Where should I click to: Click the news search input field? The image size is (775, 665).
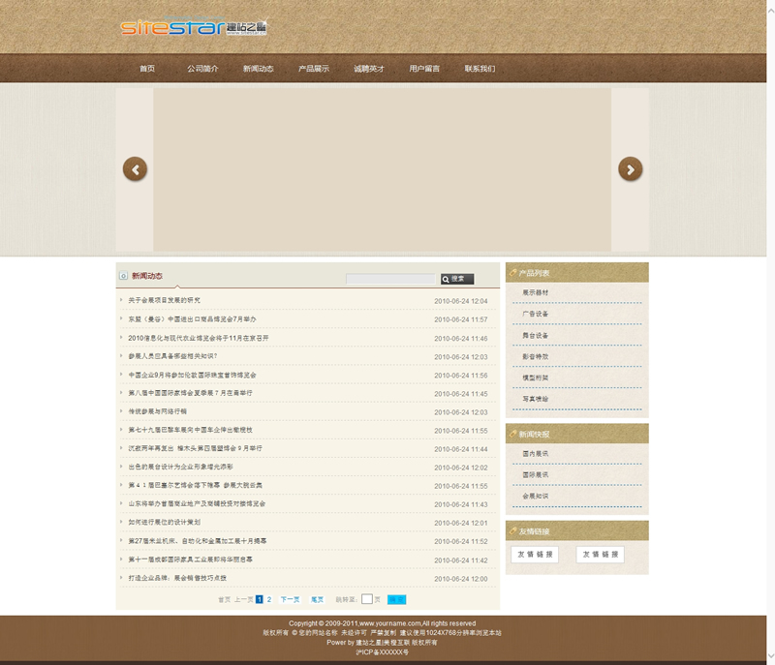point(392,279)
